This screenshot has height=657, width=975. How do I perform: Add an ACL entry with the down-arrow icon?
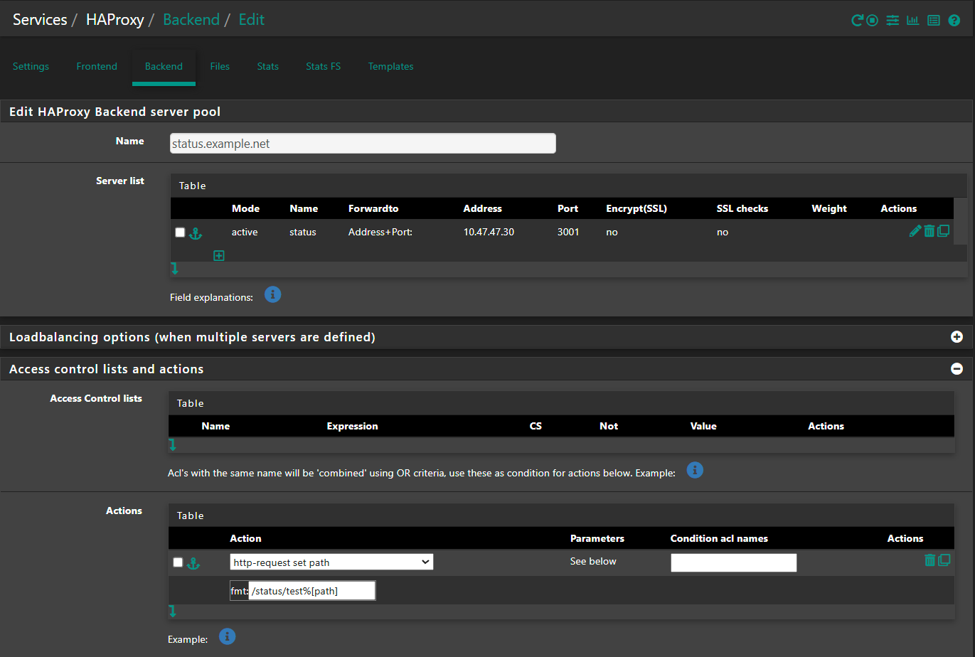pyautogui.click(x=172, y=445)
